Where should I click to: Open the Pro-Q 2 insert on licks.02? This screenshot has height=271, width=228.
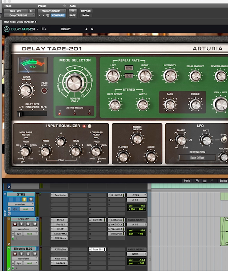tap(59, 224)
